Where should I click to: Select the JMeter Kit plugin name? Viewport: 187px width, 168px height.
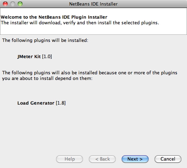[29, 57]
